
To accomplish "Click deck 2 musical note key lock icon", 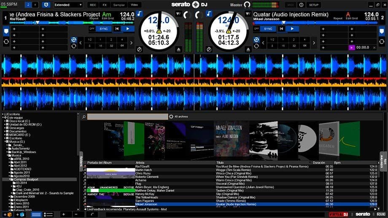I will pos(209,14).
